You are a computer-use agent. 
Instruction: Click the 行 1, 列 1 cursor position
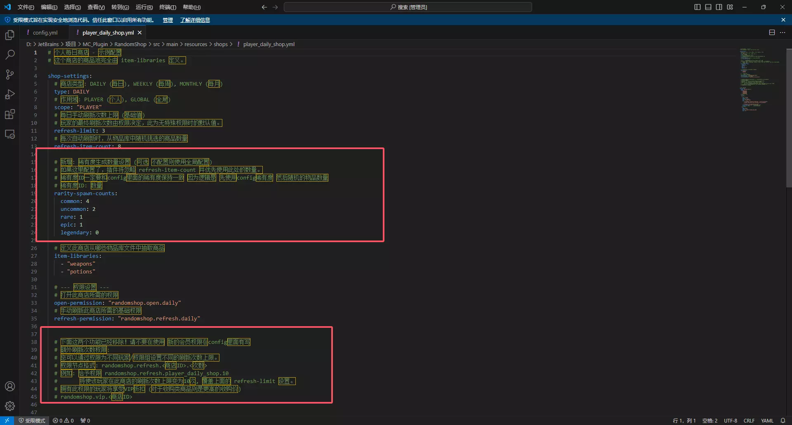click(684, 420)
